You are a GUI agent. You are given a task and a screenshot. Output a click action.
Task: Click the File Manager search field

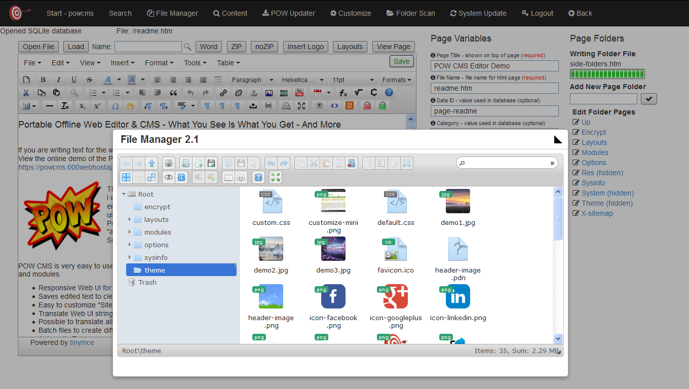507,163
